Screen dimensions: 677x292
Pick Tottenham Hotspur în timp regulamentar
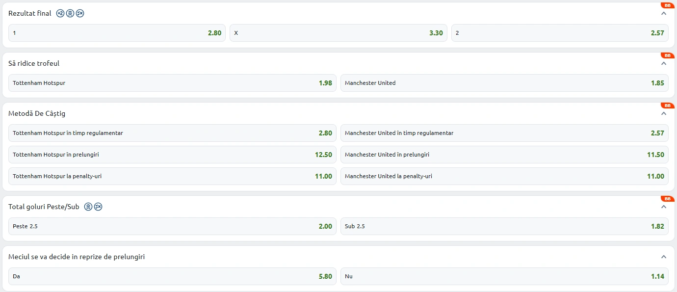173,133
